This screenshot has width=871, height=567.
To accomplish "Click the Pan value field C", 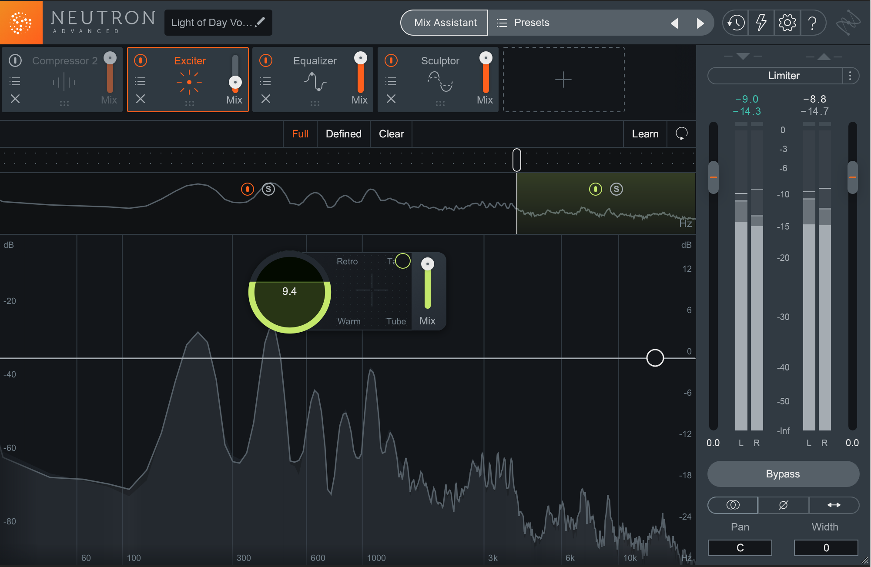I will click(740, 547).
